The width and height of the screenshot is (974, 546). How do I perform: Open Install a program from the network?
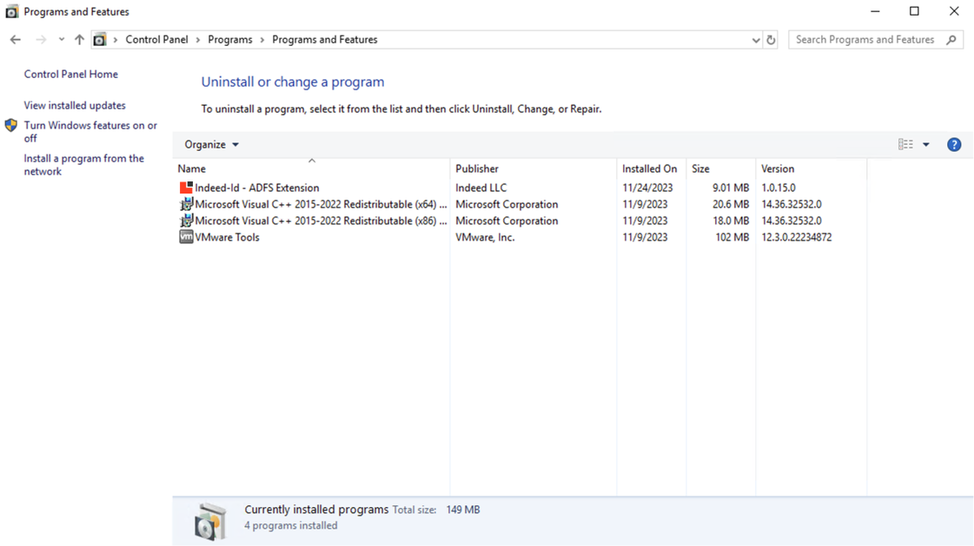84,165
